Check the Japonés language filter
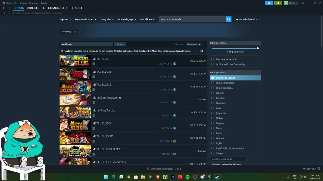323x181 pixels. (x=213, y=93)
